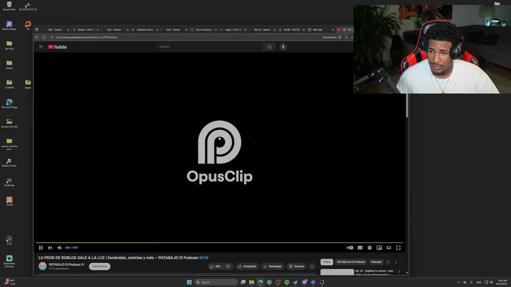
Task: Pause the YouTube video
Action: pos(41,248)
